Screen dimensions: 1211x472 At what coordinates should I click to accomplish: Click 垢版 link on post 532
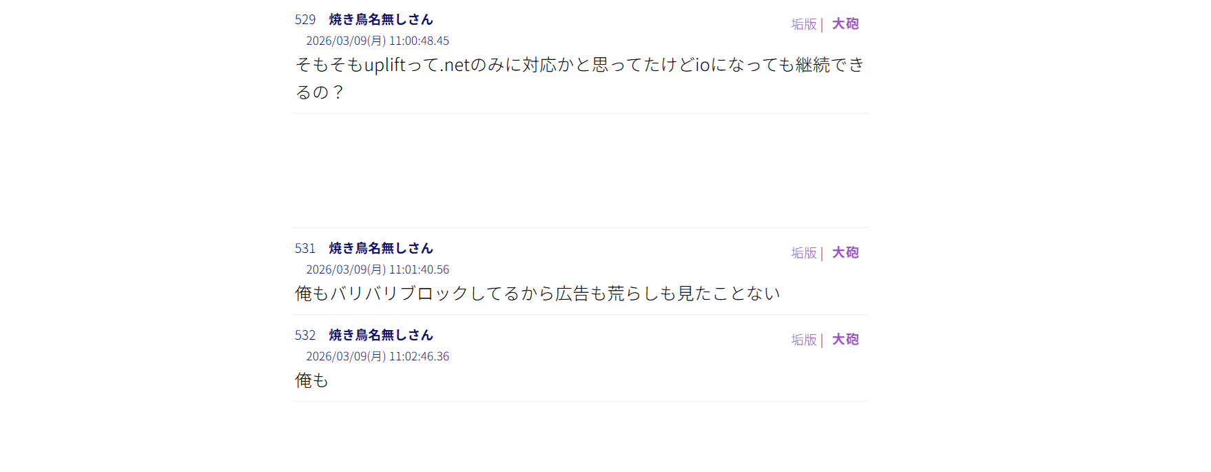[804, 340]
